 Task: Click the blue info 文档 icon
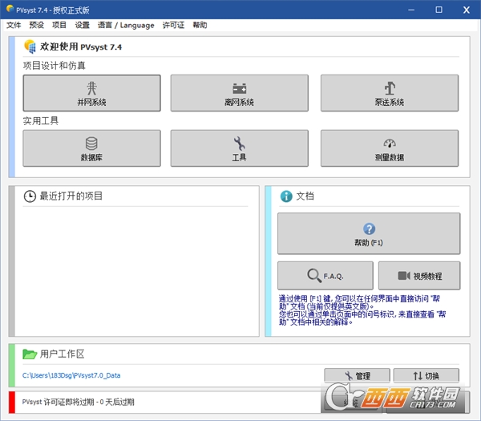point(286,196)
